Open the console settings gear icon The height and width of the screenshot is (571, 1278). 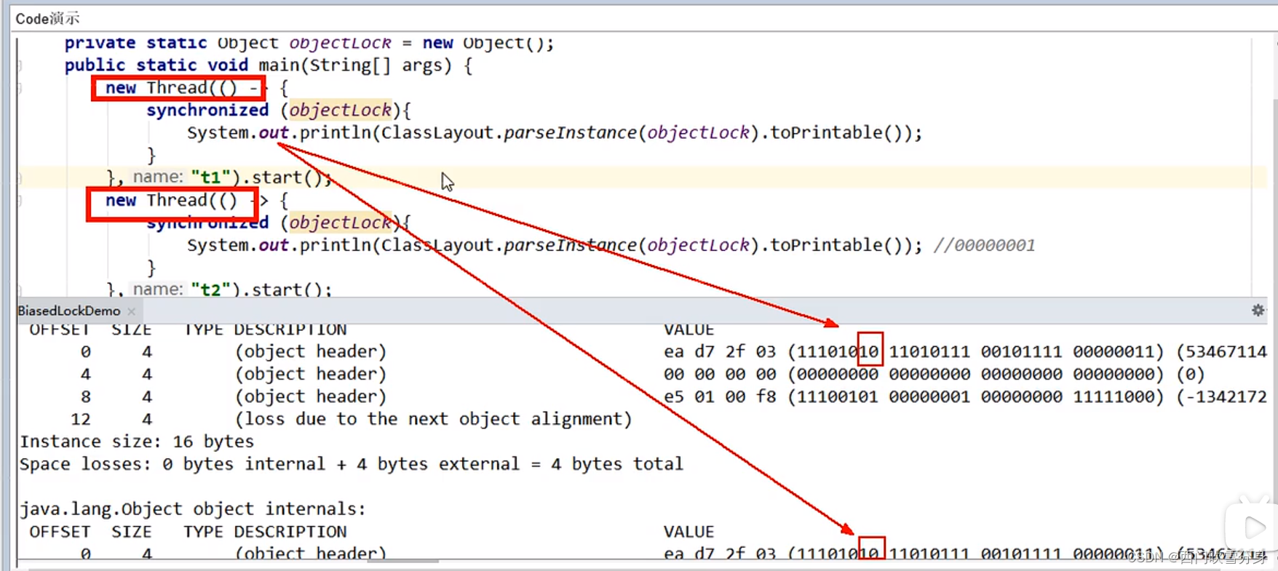tap(1258, 311)
